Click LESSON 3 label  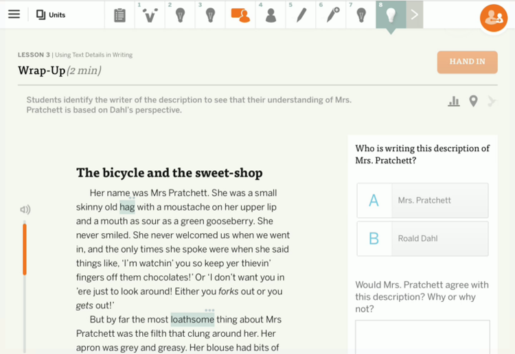34,55
